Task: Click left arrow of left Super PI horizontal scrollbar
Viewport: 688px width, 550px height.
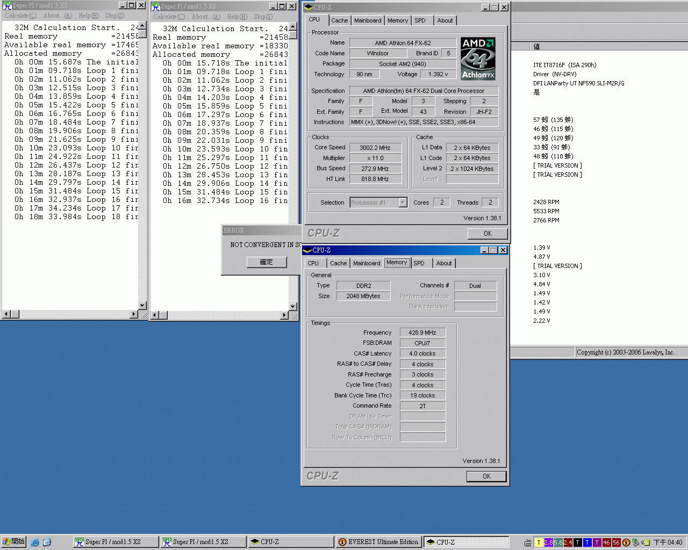Action: click(6, 314)
